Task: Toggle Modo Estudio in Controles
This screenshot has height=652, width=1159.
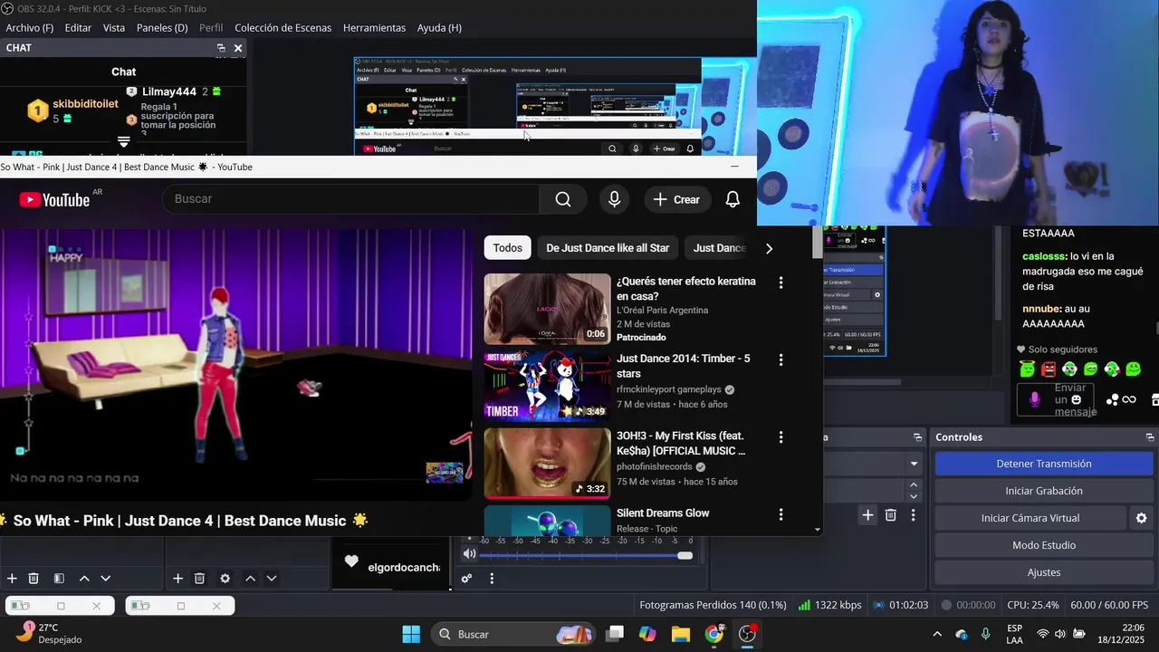Action: click(x=1044, y=545)
